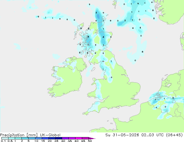Screen dimensions: 184x142
Task: Pick the 45–50 mm legend swatch
Action: click(85, 138)
